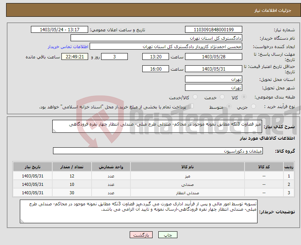The height and width of the screenshot is (245, 301).
Task: Click the واحد شمارش column header
Action: 111,167
